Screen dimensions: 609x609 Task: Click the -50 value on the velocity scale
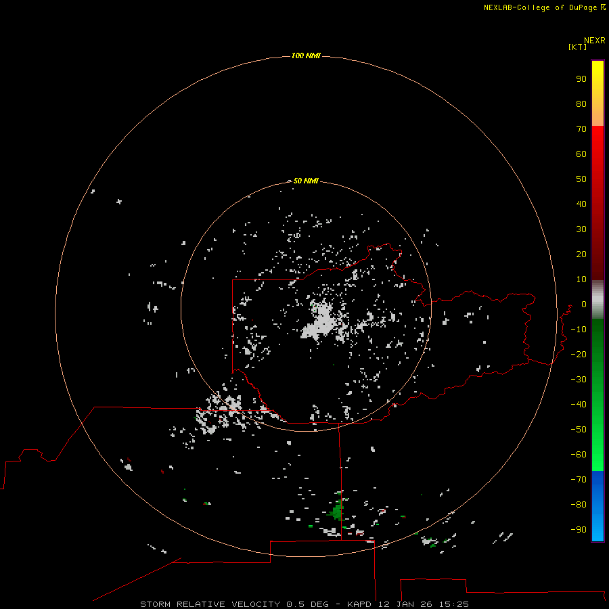[x=579, y=430]
